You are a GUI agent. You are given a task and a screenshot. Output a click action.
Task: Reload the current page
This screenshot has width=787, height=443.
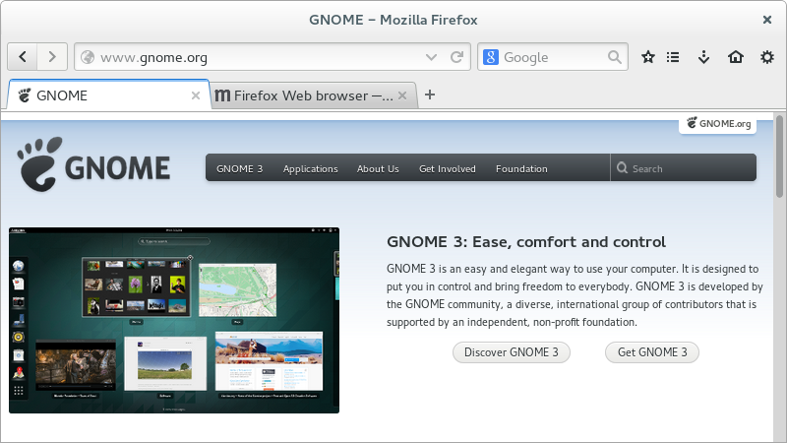[456, 57]
